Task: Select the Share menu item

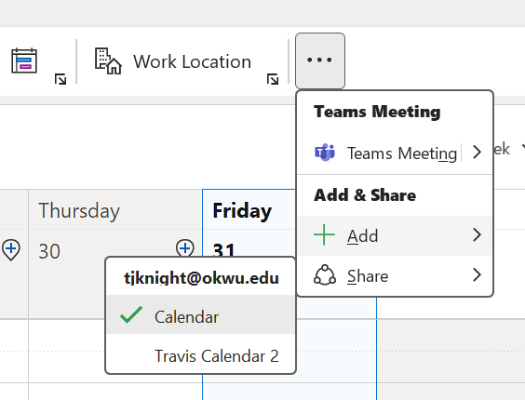Action: 395,275
